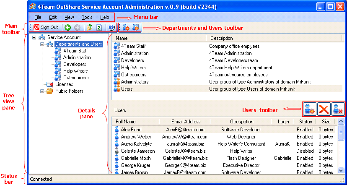347x185 pixels.
Task: Click user icon beside George Kruger
Action: [x=117, y=165]
